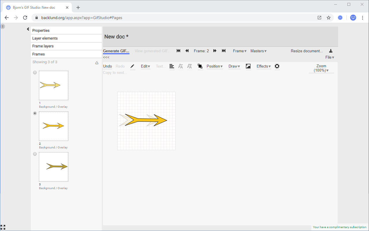
Task: Select the Pencil edit tool
Action: pos(132,66)
